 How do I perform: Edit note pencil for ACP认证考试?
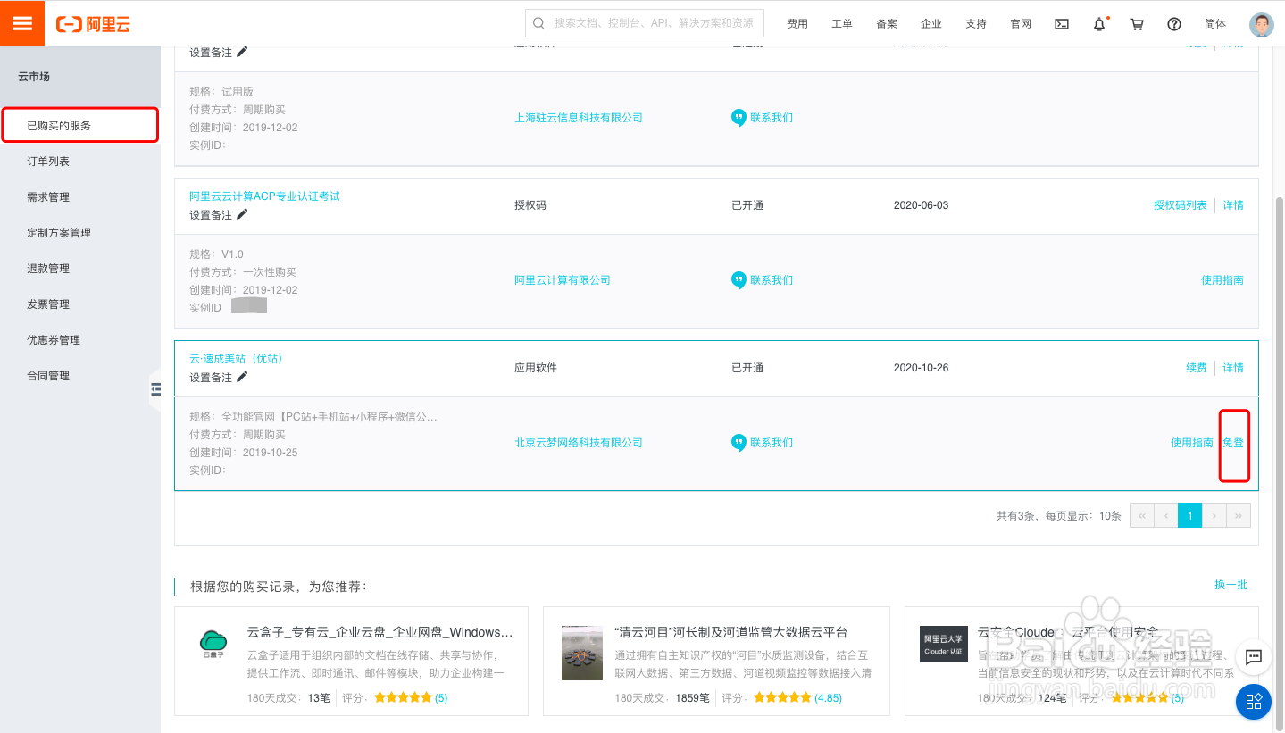tap(242, 214)
